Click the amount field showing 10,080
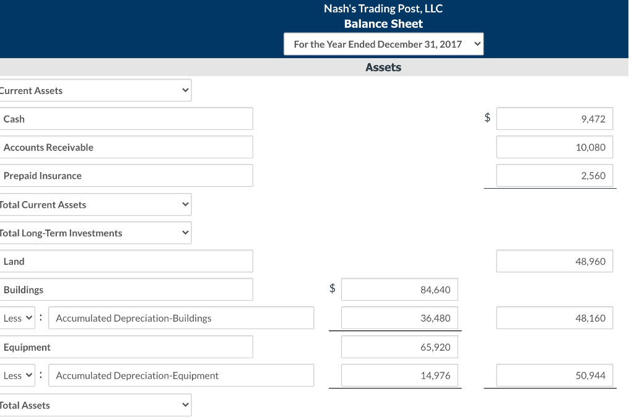The width and height of the screenshot is (634, 417). [554, 147]
